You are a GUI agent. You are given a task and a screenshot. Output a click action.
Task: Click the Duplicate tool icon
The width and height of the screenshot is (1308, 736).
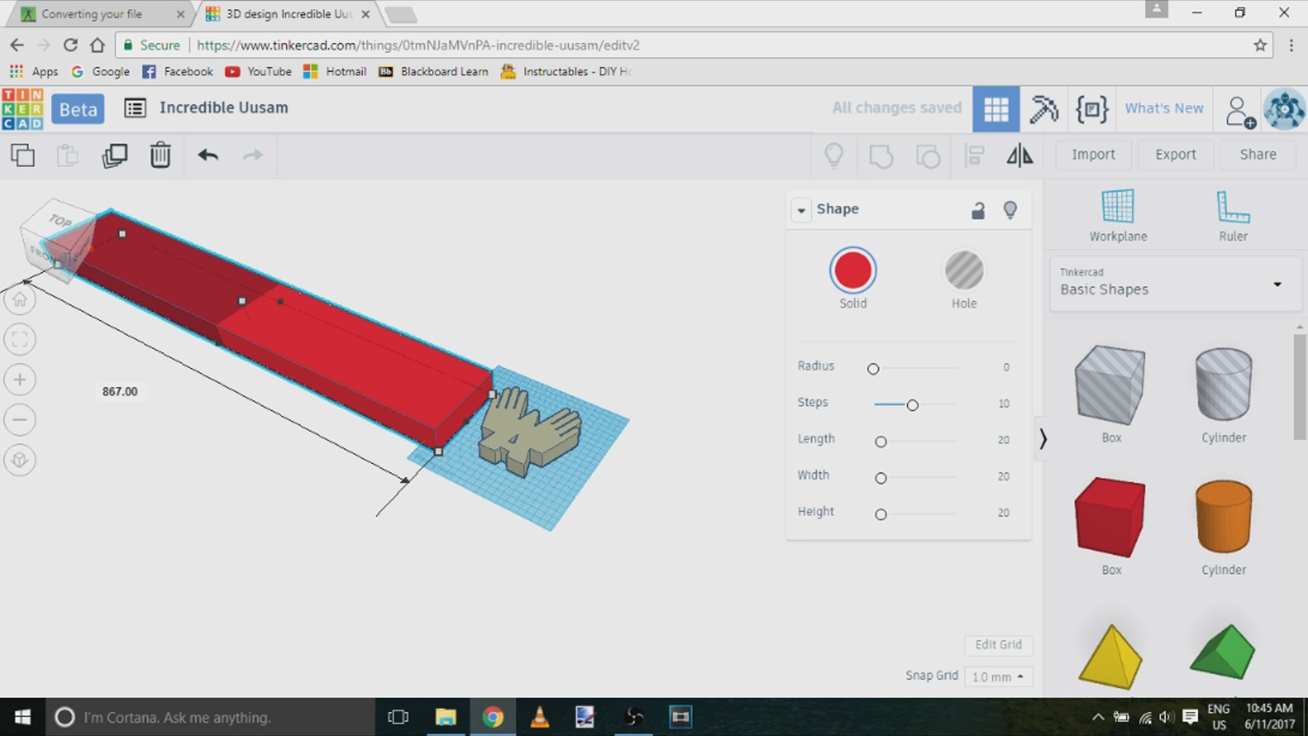click(x=114, y=155)
